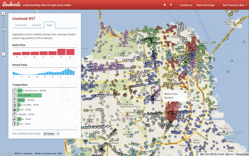Click the Parks tree icon
This screenshot has height=156, width=249.
(15, 124)
